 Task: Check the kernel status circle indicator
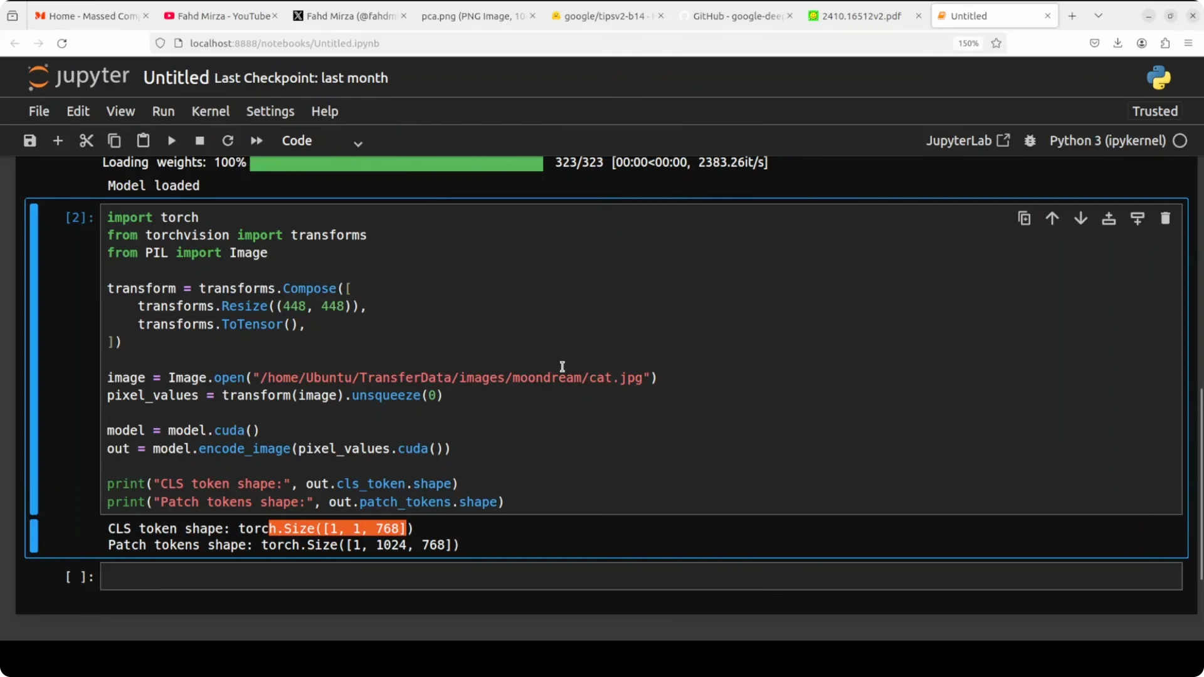click(1180, 140)
